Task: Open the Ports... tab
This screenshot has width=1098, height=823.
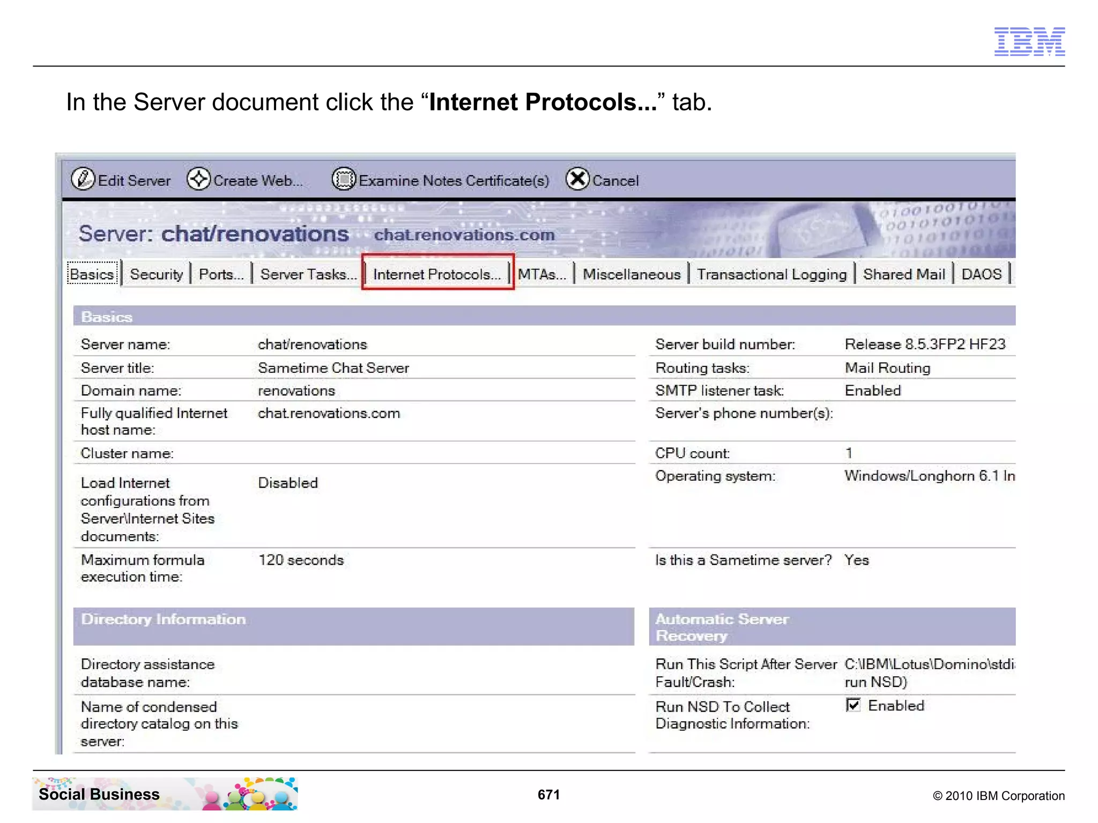Action: 221,274
